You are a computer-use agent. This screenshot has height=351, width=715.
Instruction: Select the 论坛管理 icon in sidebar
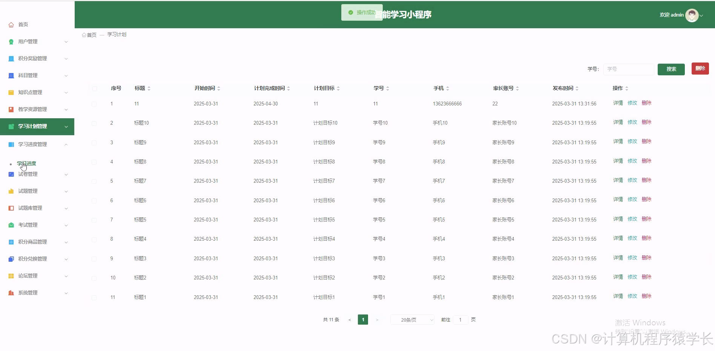click(11, 276)
